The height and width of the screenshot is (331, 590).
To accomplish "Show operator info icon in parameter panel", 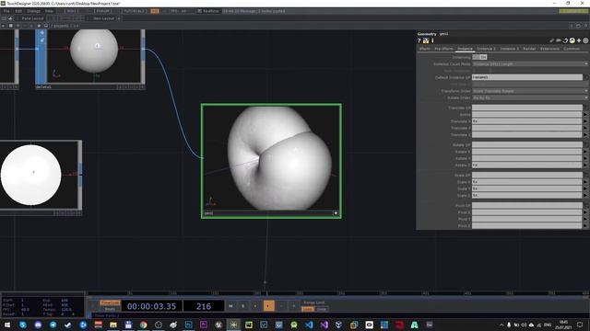I will point(432,40).
